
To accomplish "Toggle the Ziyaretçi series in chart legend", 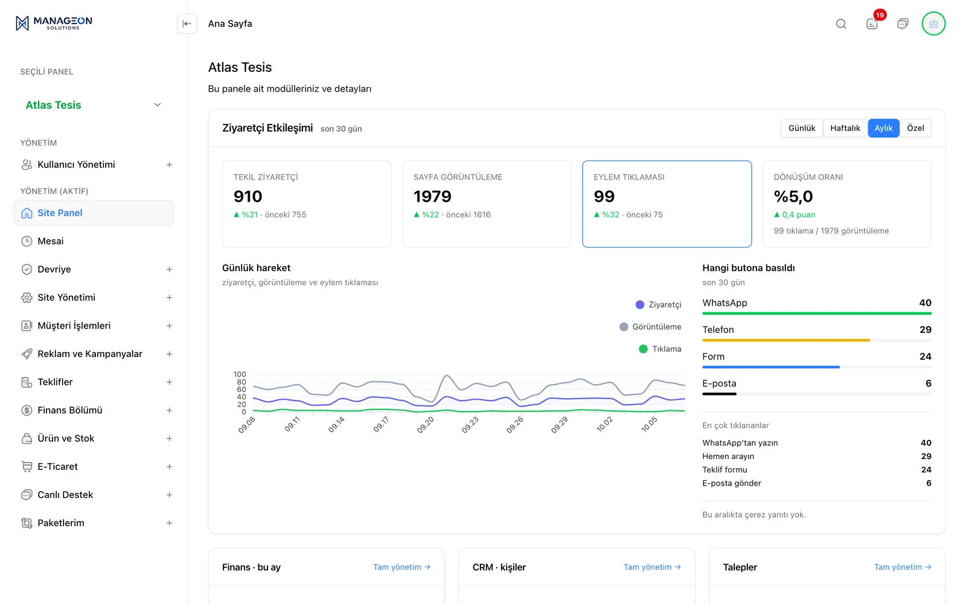I will tap(658, 304).
